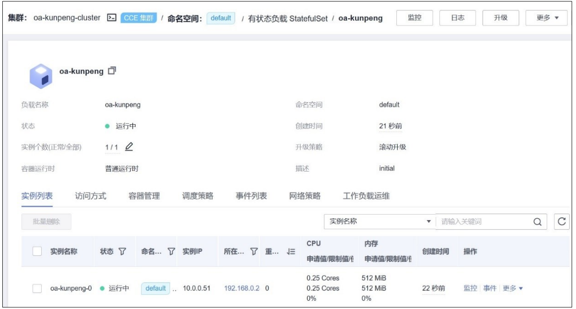Open the 更多 dropdown in header

547,18
